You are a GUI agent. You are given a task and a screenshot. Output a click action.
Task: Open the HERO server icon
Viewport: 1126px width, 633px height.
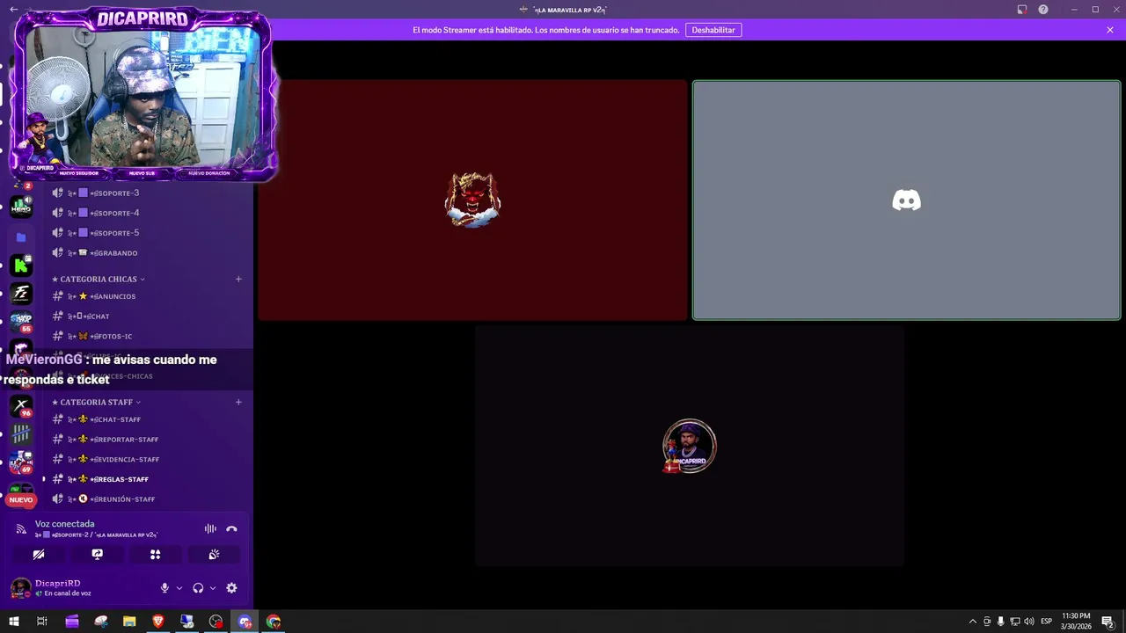click(21, 207)
